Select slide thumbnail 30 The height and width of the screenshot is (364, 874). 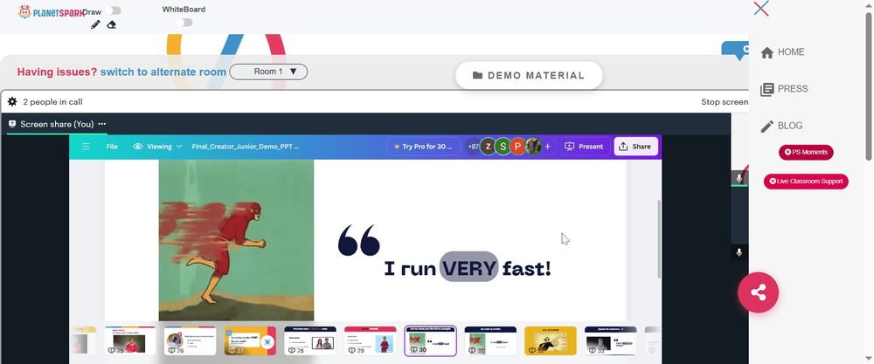430,340
